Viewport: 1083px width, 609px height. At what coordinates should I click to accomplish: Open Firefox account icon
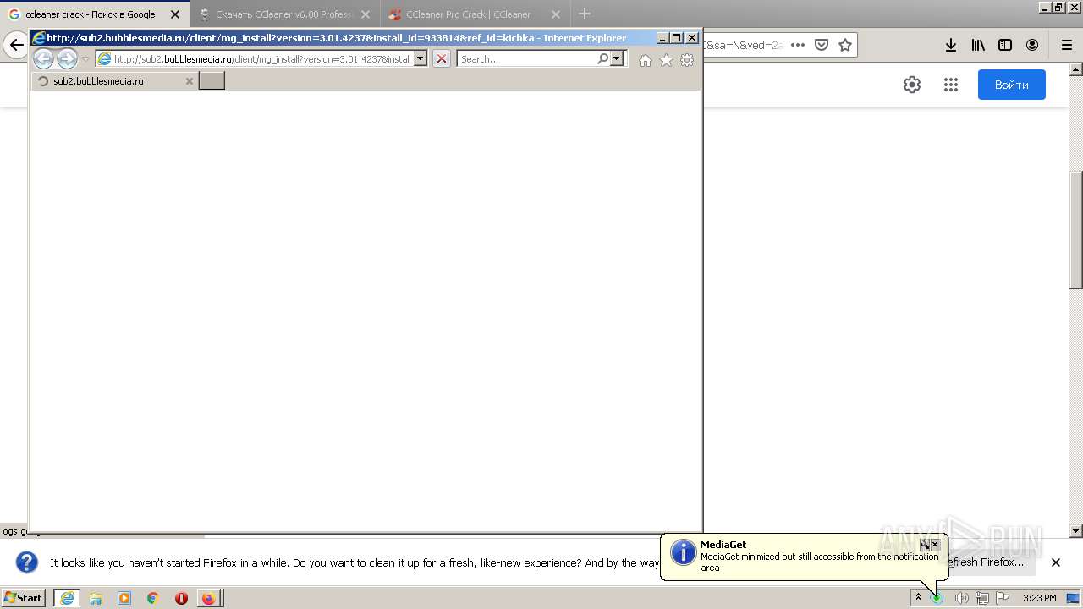pos(1032,45)
